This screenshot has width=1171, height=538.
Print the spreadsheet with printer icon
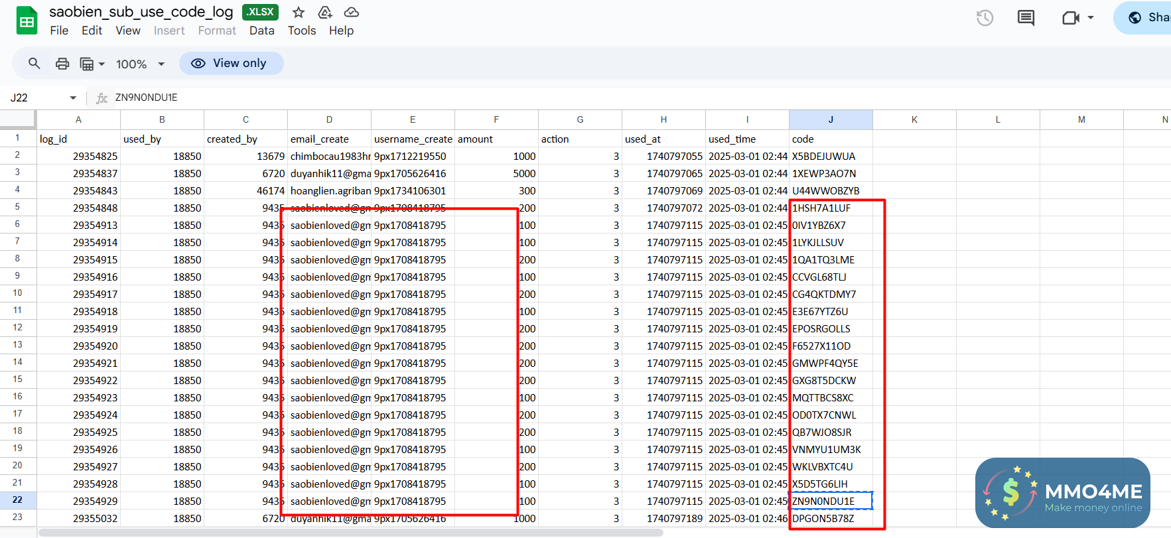[x=62, y=64]
